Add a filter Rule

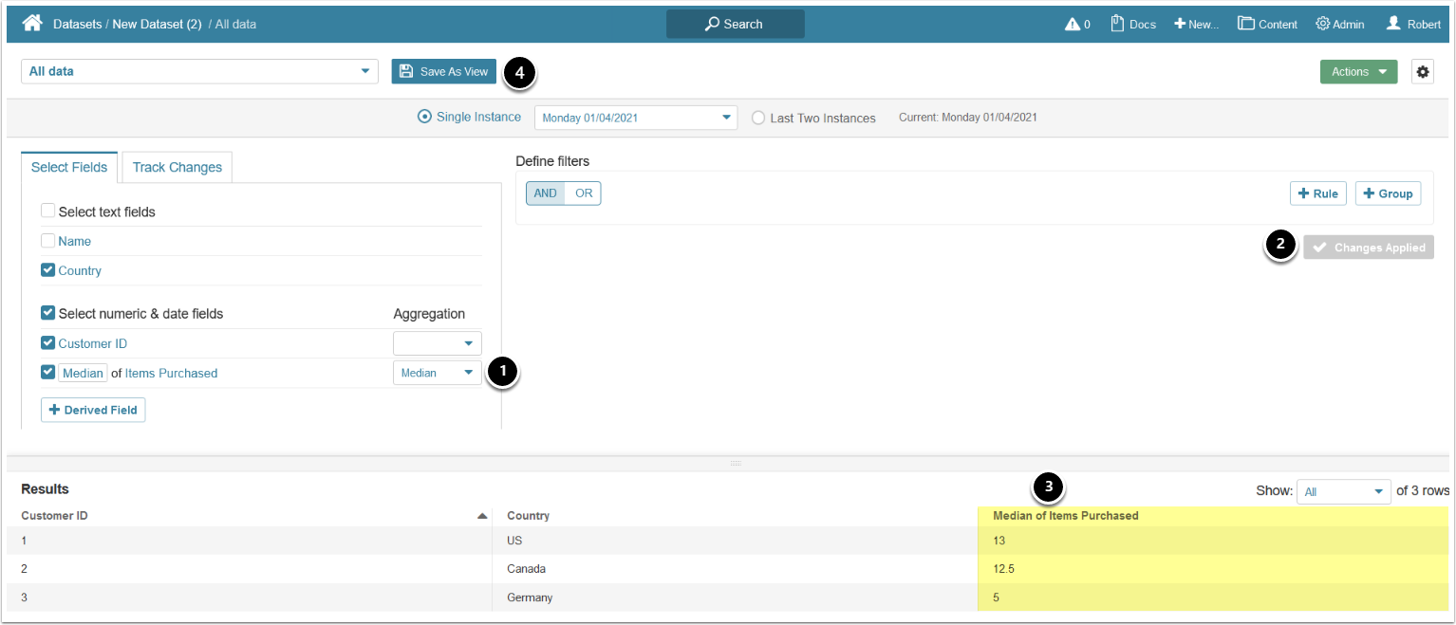[1318, 193]
